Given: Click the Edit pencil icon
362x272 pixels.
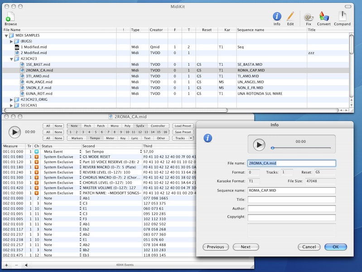Looking at the screenshot, I should pyautogui.click(x=290, y=17).
